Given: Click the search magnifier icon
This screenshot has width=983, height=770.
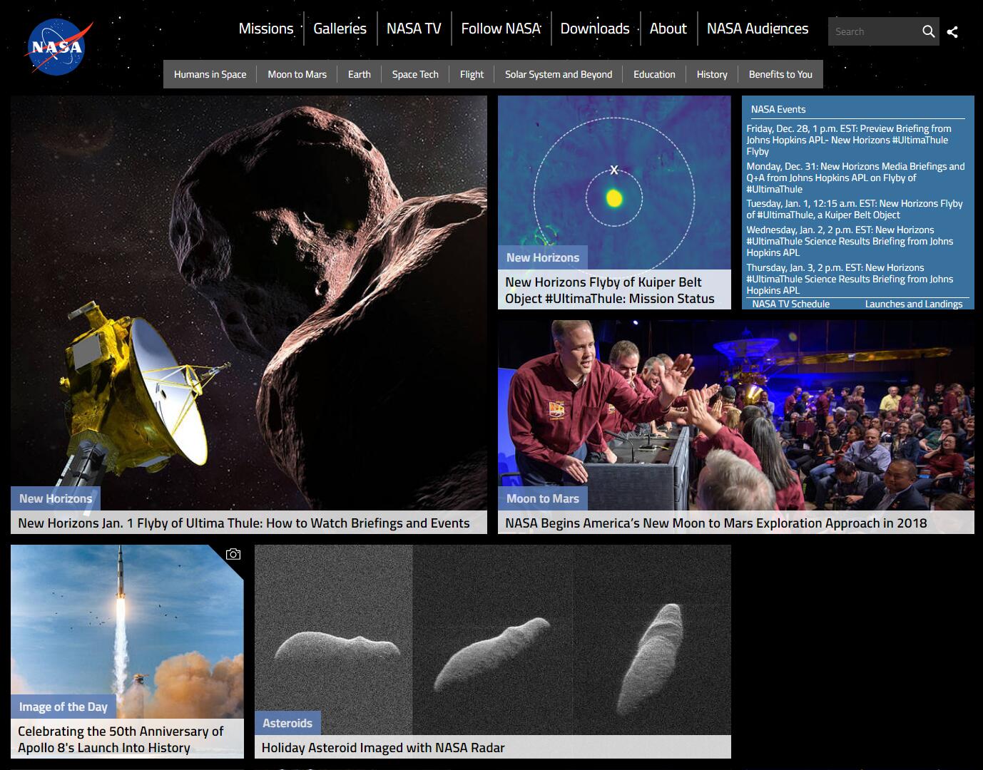Looking at the screenshot, I should click(x=928, y=31).
